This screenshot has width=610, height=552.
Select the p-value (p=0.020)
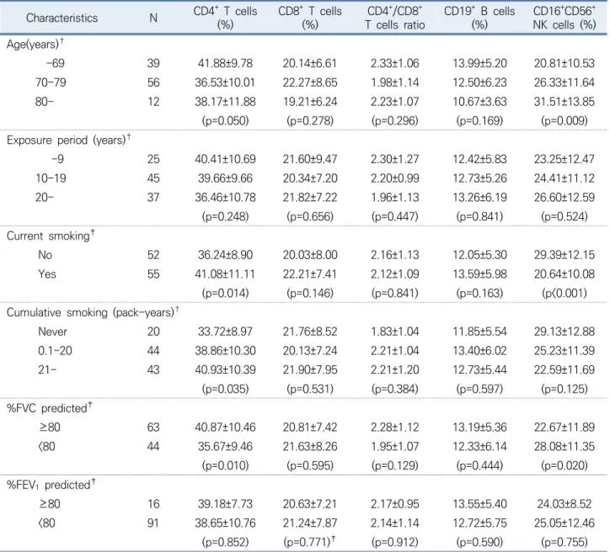tap(565, 465)
